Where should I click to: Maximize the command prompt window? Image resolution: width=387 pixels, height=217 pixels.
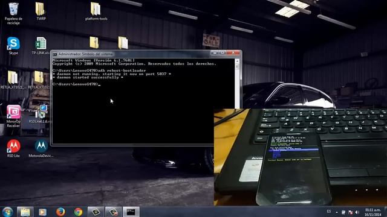pyautogui.click(x=223, y=52)
